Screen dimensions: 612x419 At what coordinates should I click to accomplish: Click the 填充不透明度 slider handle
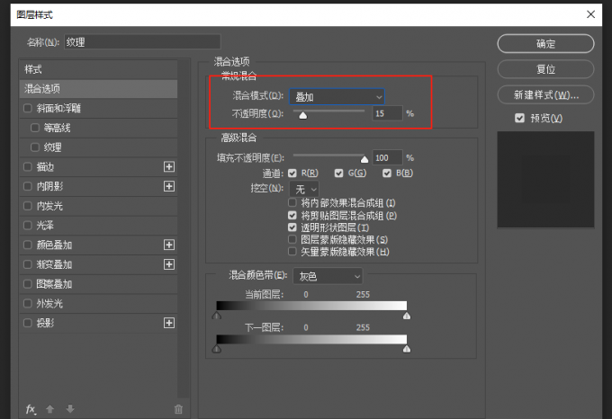(364, 159)
